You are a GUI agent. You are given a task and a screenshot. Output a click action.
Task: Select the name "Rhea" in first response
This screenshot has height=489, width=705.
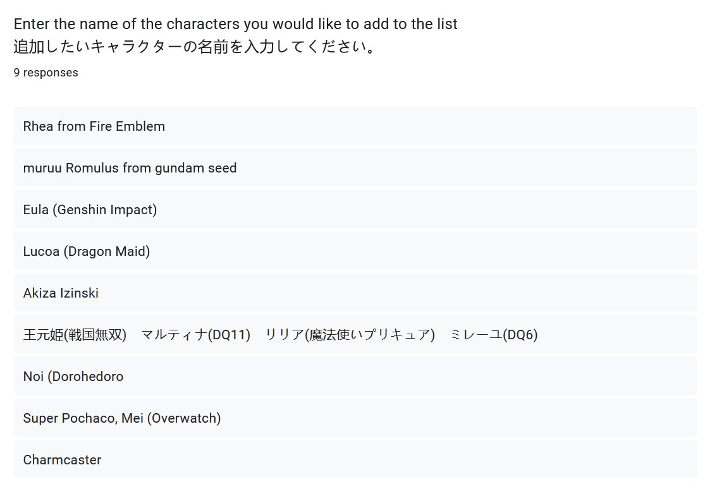39,126
